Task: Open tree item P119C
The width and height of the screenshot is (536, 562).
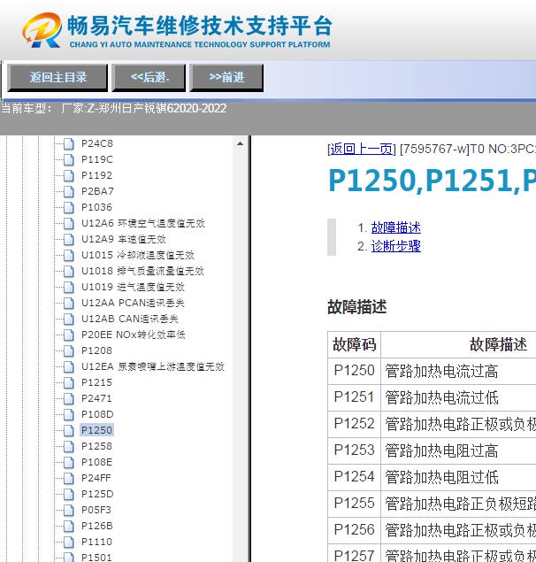Action: [97, 159]
